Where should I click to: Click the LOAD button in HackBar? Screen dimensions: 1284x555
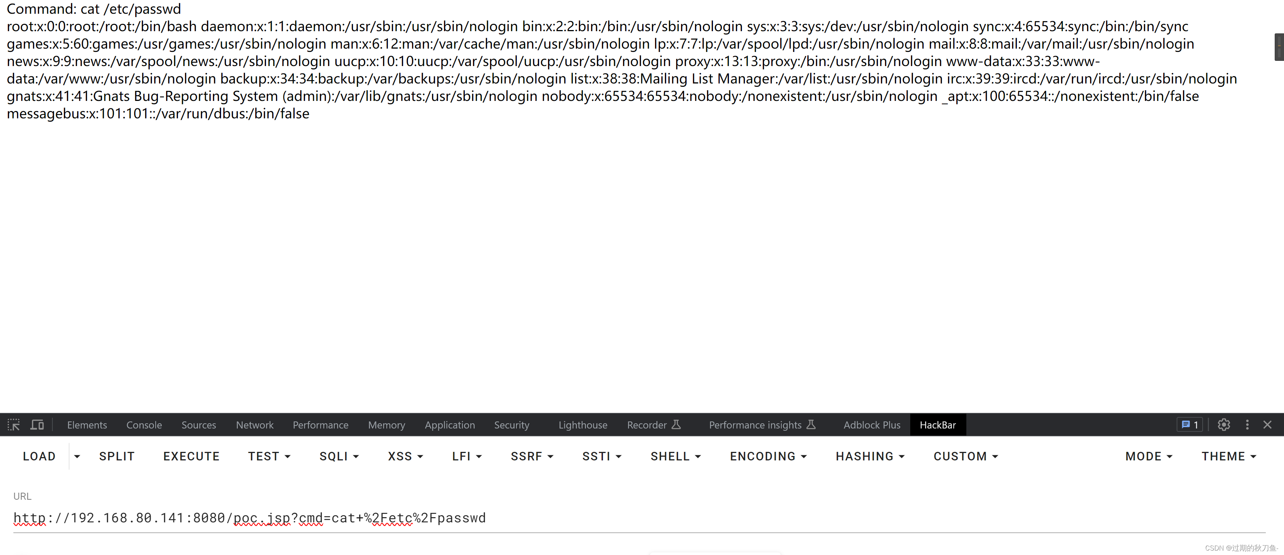coord(39,456)
